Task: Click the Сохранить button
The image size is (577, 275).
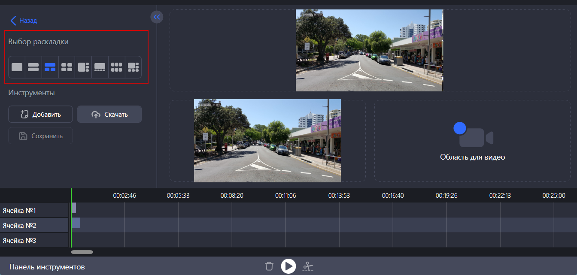Action: click(40, 136)
